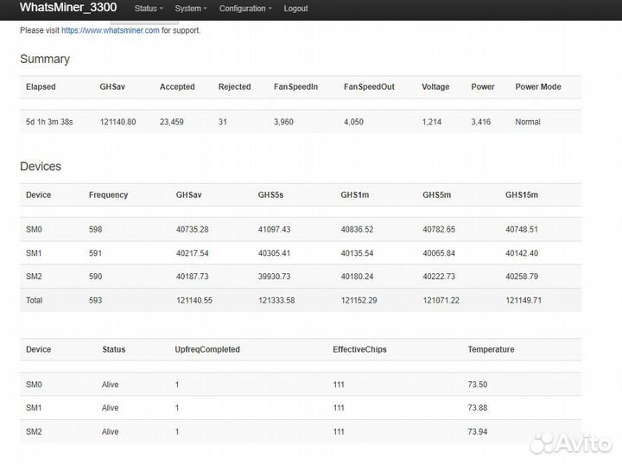
Task: Expand the Configuration dropdown menu
Action: coord(245,9)
